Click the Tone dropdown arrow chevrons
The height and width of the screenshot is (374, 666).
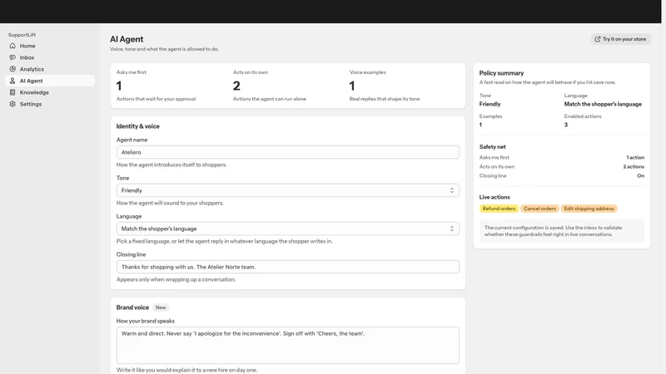pos(452,190)
